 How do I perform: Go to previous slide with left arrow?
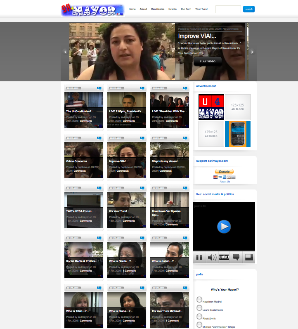point(65,52)
